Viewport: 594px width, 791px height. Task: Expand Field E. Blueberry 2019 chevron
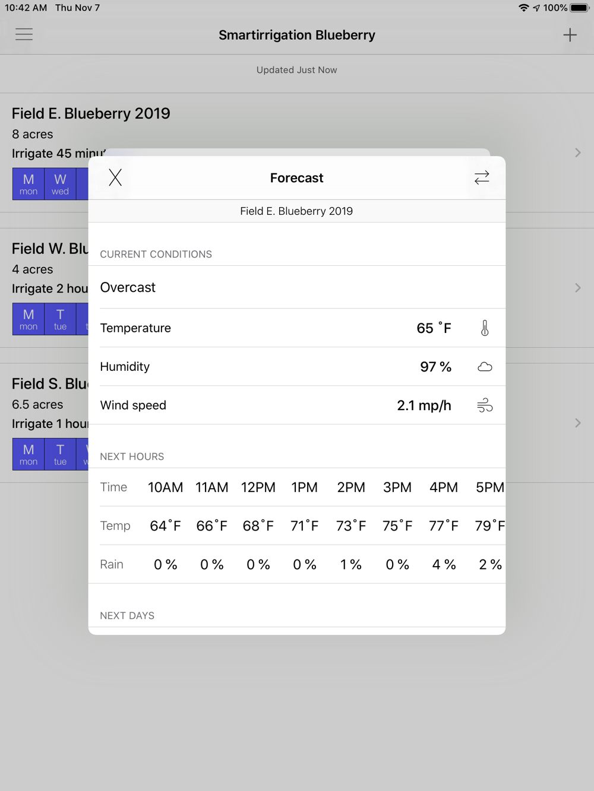[577, 153]
